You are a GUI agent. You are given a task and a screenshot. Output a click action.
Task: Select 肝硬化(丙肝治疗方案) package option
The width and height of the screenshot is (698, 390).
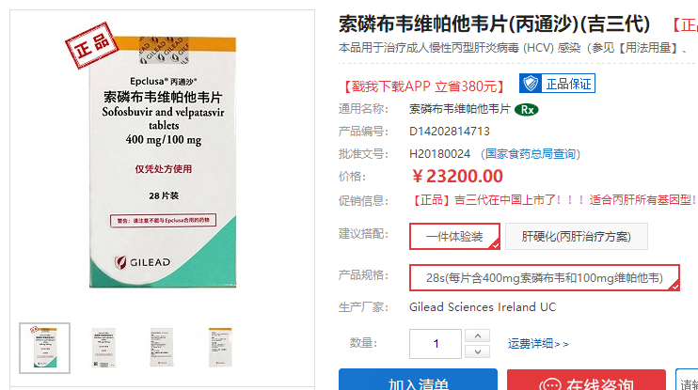point(577,237)
